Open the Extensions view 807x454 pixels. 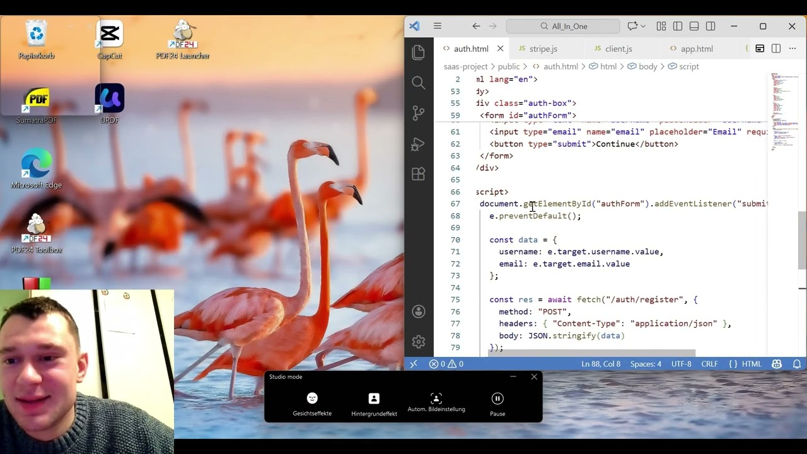[x=419, y=174]
